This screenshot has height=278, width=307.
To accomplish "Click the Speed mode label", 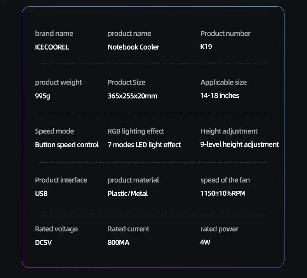I will (54, 131).
